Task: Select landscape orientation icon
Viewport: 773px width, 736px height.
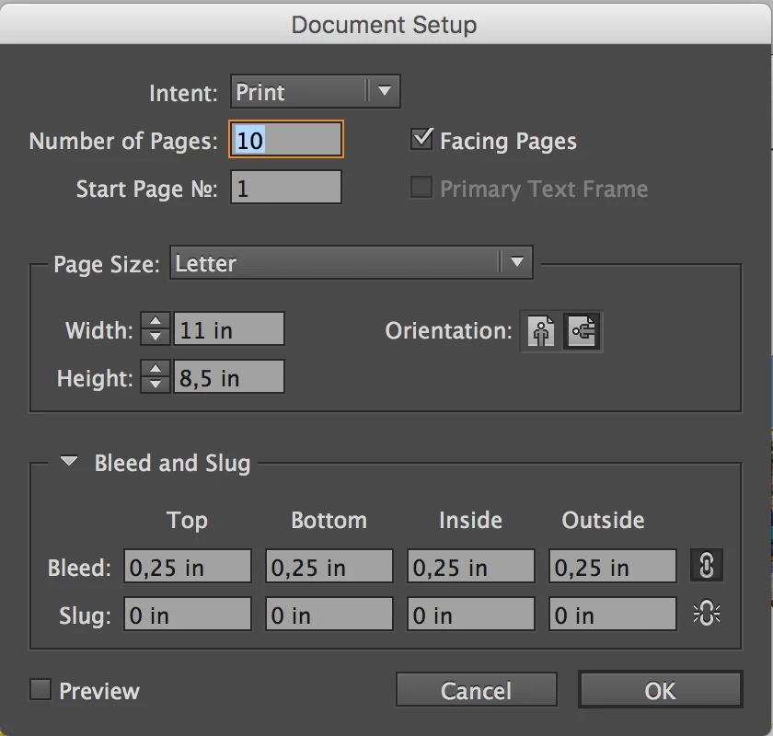Action: point(582,331)
